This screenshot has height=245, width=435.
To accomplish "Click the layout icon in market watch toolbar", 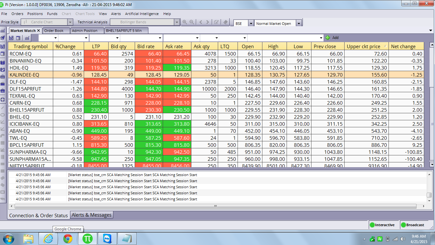I will 18,38.
